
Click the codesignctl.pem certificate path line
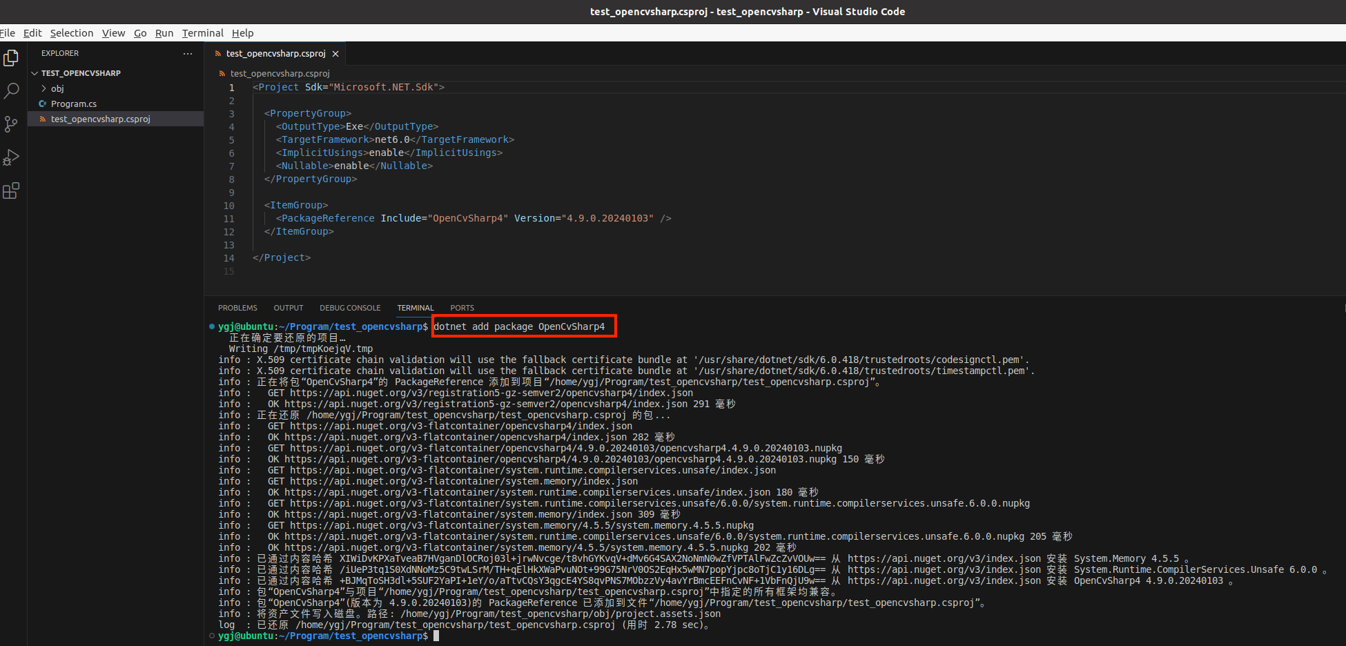(x=624, y=360)
